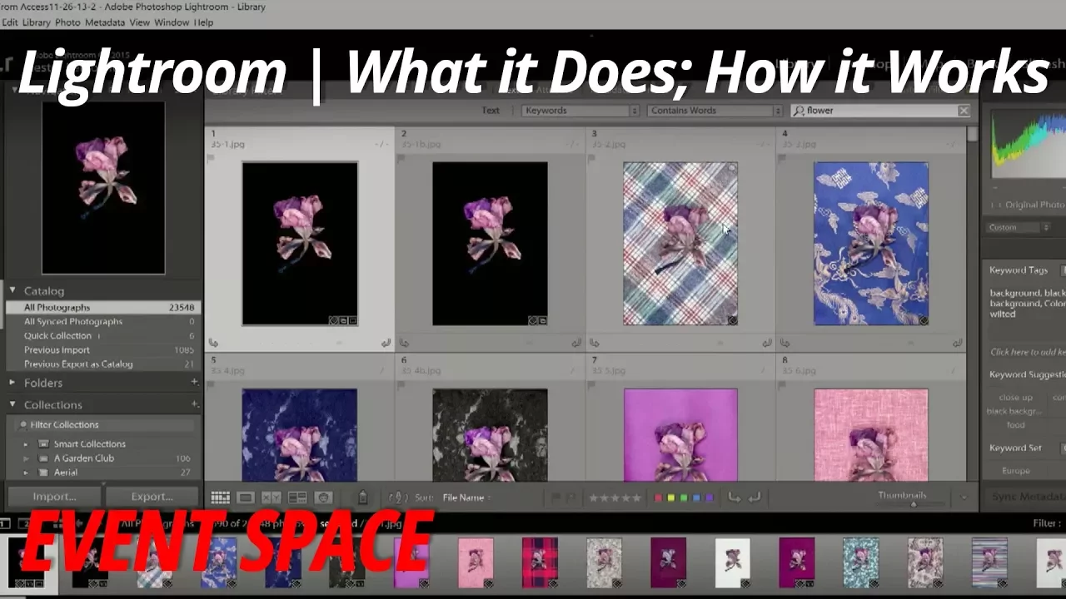Viewport: 1066px width, 599px height.
Task: Collapse the Collections panel
Action: 12,404
